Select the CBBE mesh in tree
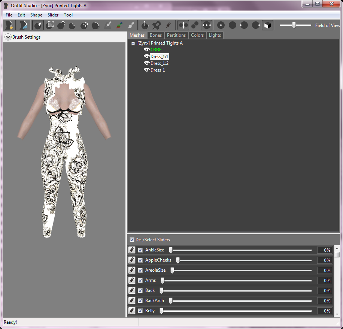 click(x=156, y=50)
